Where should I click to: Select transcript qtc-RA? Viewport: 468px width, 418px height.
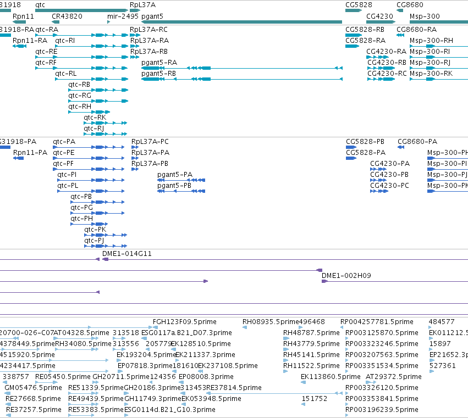point(81,35)
